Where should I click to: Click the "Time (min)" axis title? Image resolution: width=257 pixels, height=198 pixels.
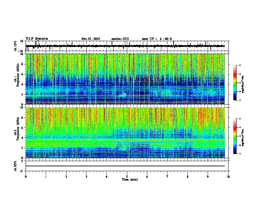pyautogui.click(x=130, y=180)
